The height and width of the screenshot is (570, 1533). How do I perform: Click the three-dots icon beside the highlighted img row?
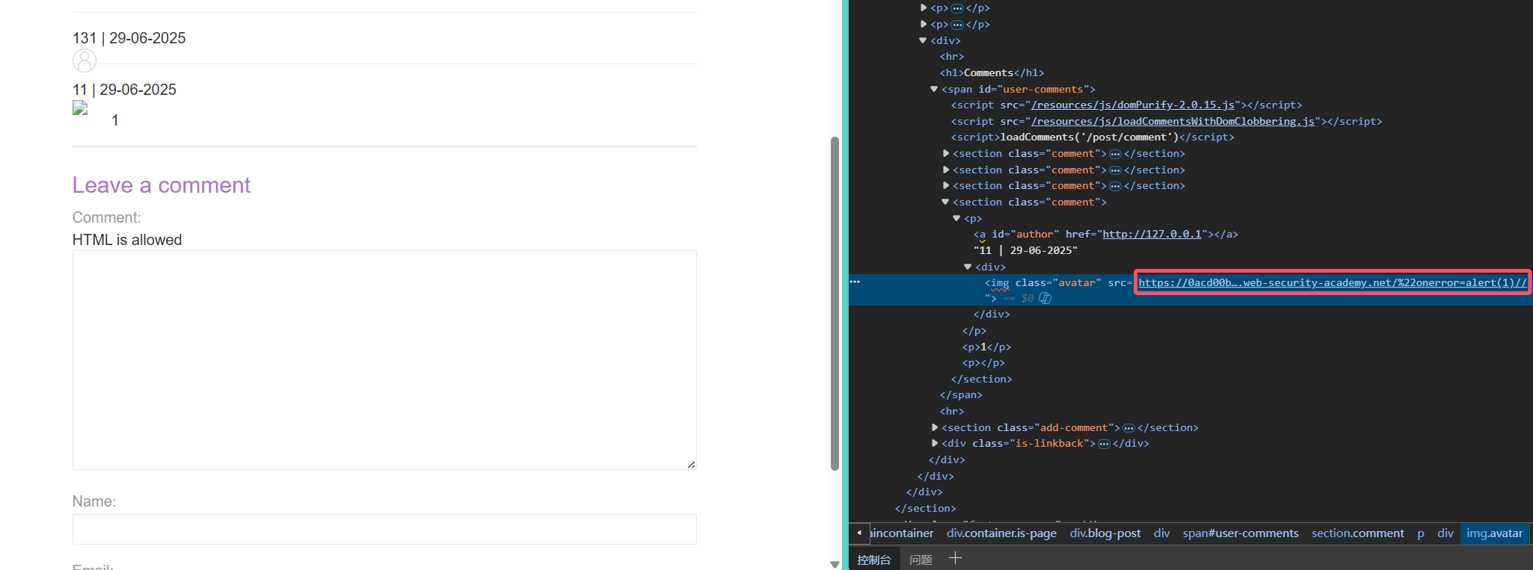pos(855,282)
